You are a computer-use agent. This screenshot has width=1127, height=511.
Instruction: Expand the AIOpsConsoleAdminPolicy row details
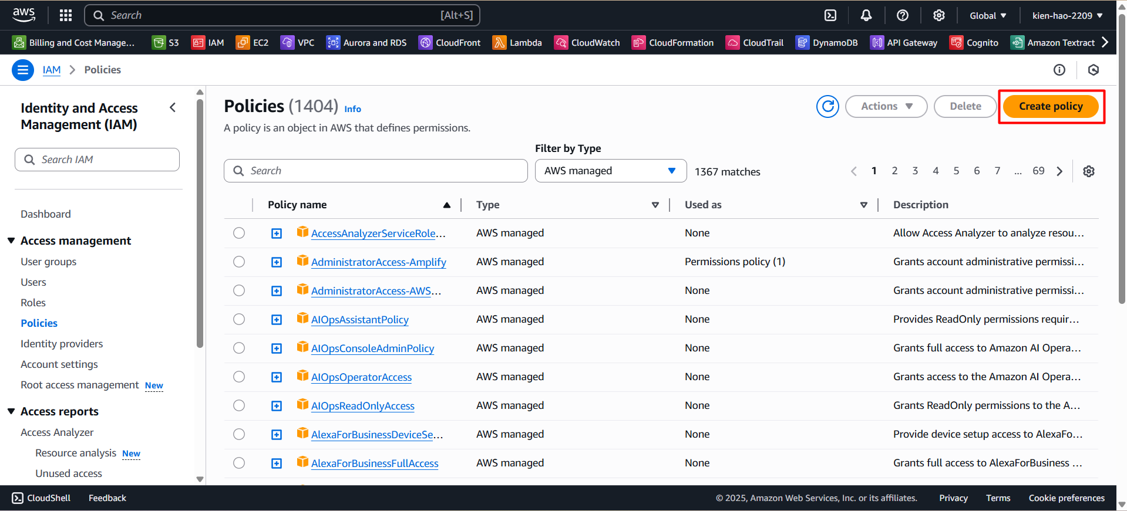277,348
